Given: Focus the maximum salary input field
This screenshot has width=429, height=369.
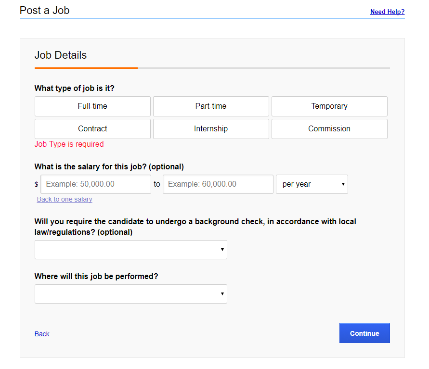Looking at the screenshot, I should click(218, 184).
